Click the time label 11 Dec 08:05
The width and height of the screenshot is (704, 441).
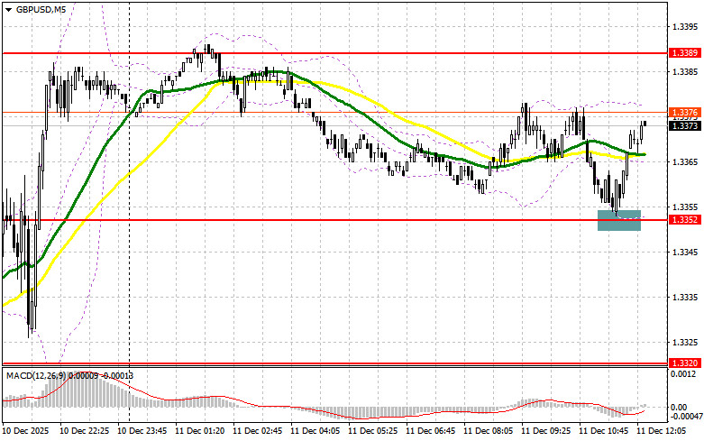(x=488, y=431)
